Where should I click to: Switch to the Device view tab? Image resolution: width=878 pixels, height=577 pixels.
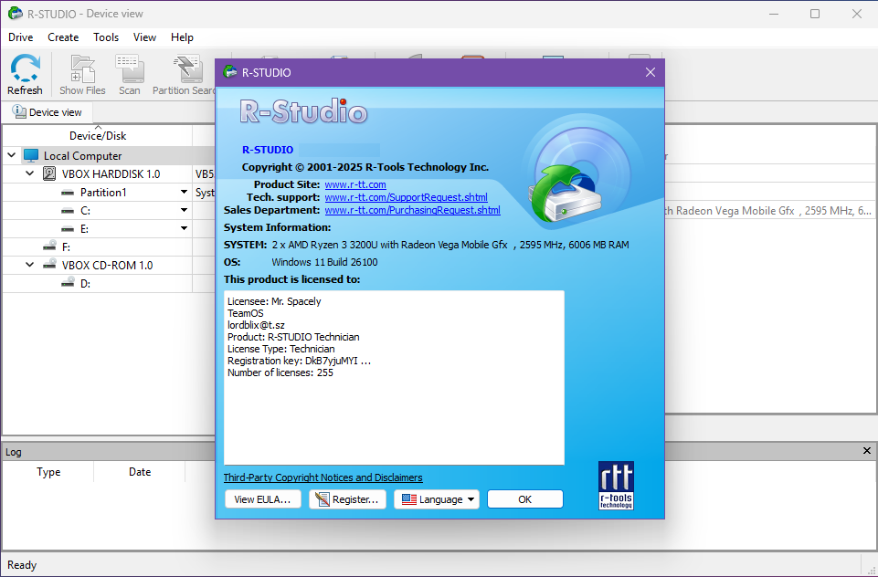47,112
